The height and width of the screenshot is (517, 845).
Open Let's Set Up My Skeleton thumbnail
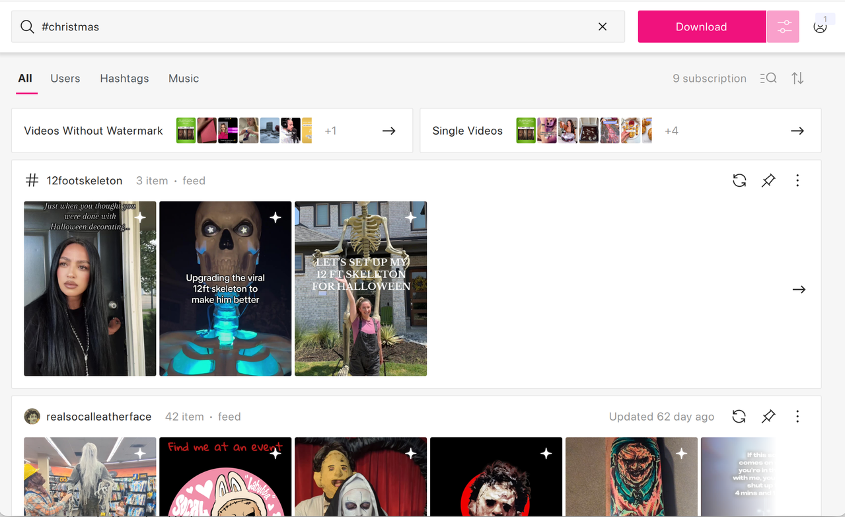(361, 289)
